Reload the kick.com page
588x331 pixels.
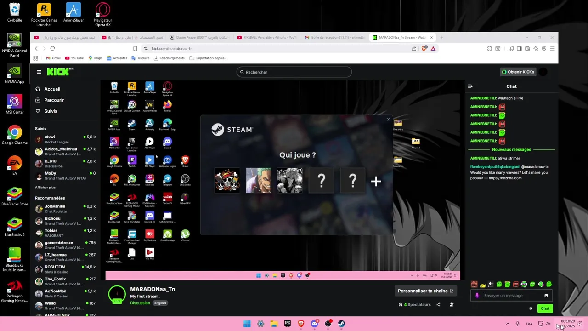52,48
